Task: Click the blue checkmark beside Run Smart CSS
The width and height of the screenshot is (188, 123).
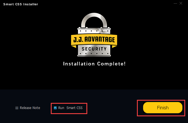Action: [x=55, y=108]
